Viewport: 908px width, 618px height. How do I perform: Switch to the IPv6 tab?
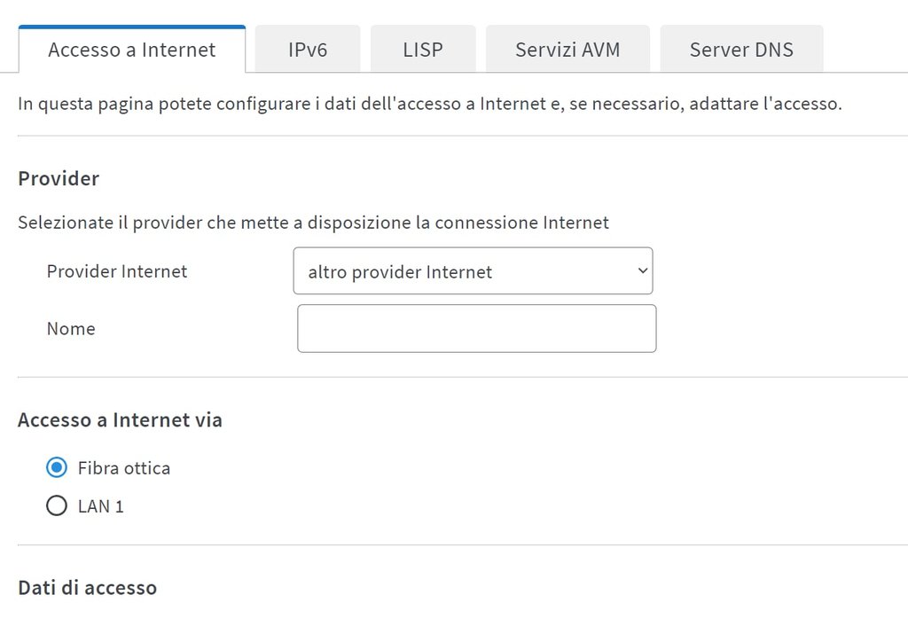point(308,50)
